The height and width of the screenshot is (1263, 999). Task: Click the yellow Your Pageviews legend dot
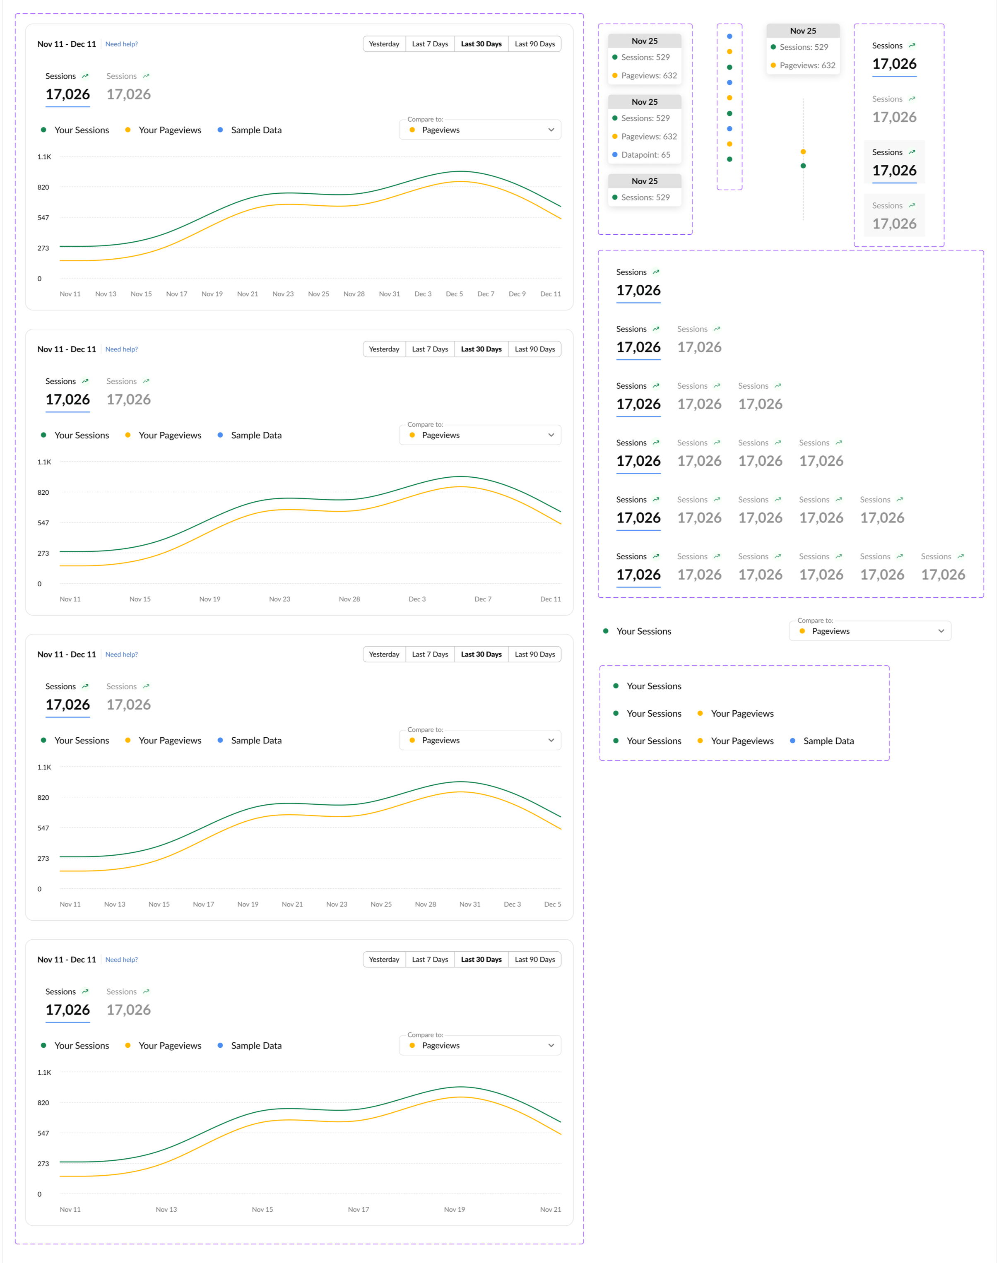[x=700, y=713]
